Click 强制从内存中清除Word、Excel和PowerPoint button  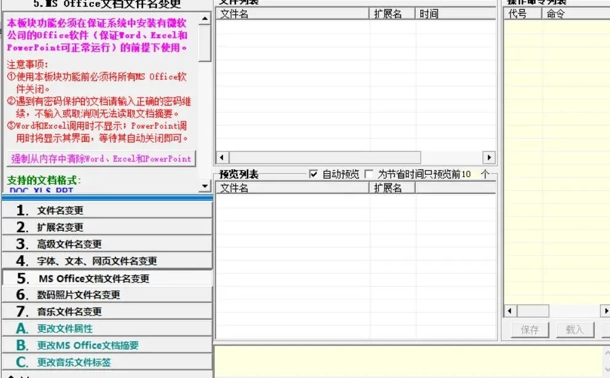coord(101,158)
